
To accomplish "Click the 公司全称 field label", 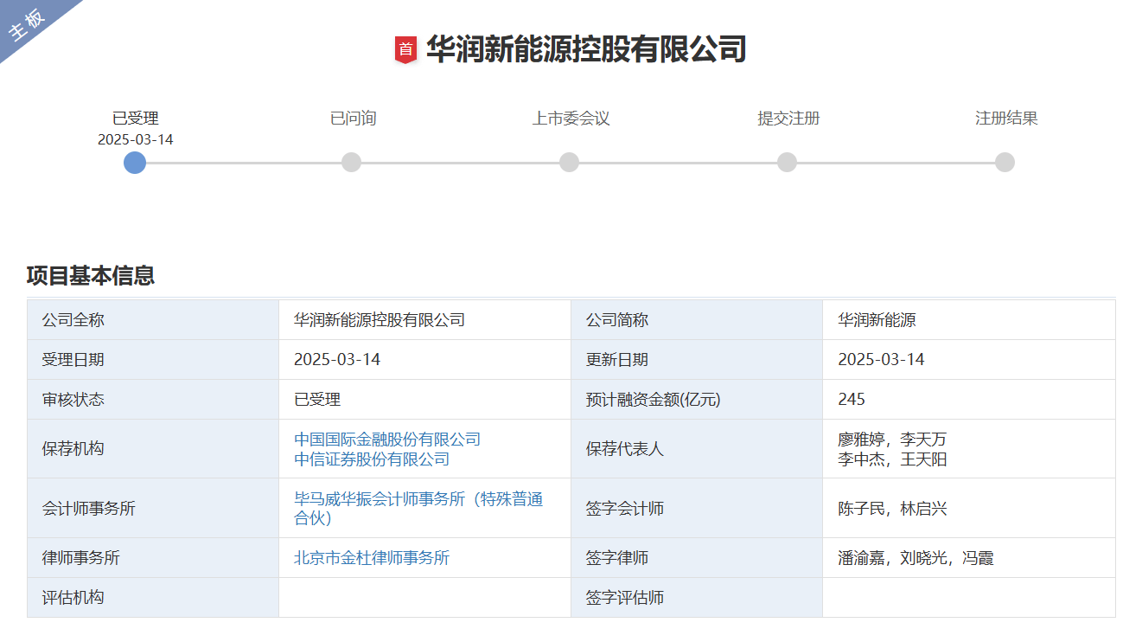I will (x=73, y=320).
